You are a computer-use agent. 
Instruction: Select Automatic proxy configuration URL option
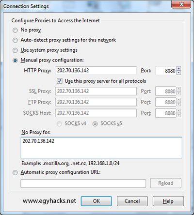[15, 172]
